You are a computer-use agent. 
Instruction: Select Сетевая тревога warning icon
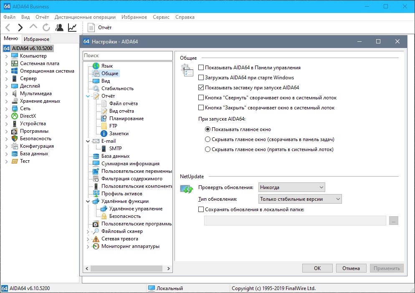(96, 239)
